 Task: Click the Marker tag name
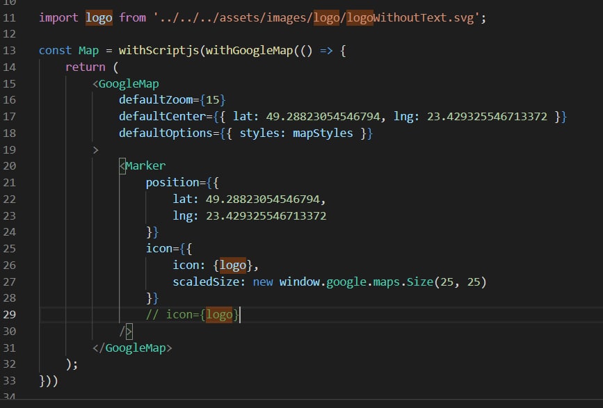pyautogui.click(x=145, y=166)
